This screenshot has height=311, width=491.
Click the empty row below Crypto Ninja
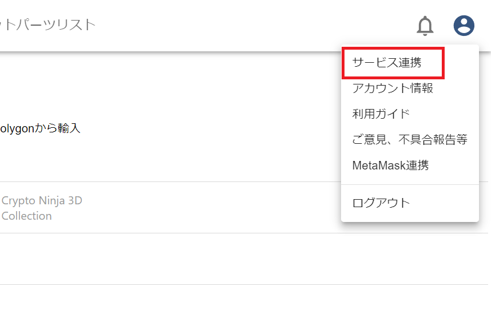point(172,259)
